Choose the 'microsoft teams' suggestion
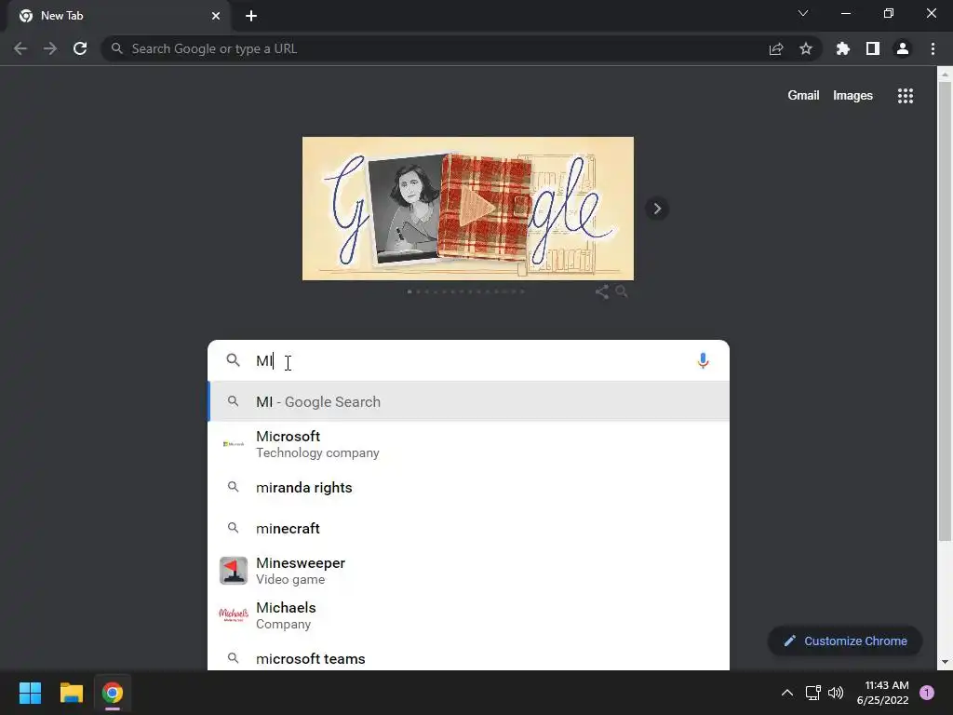953x715 pixels. (469, 658)
